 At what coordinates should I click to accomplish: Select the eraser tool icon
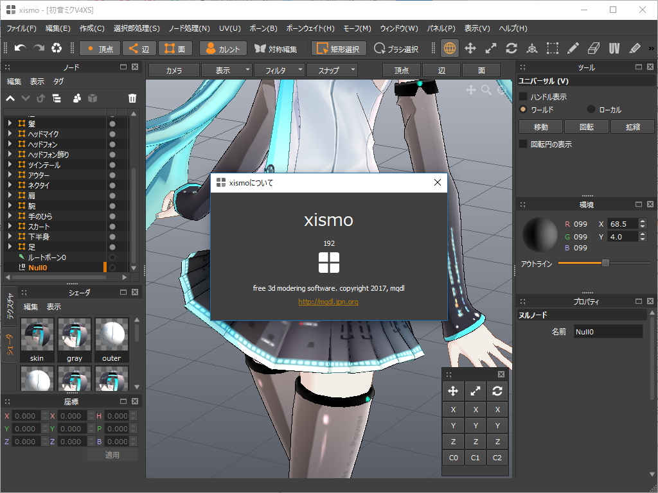point(593,48)
